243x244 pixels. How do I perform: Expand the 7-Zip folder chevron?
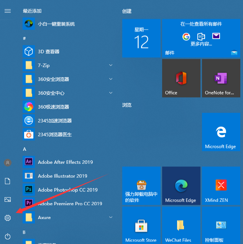(111, 65)
